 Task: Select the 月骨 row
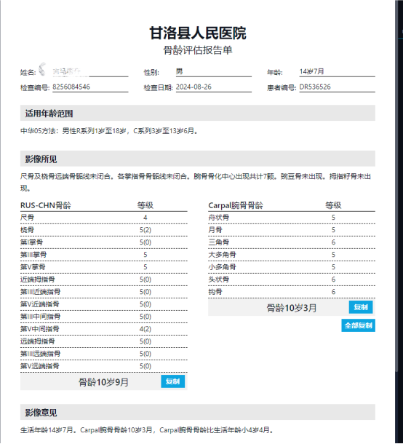292,230
